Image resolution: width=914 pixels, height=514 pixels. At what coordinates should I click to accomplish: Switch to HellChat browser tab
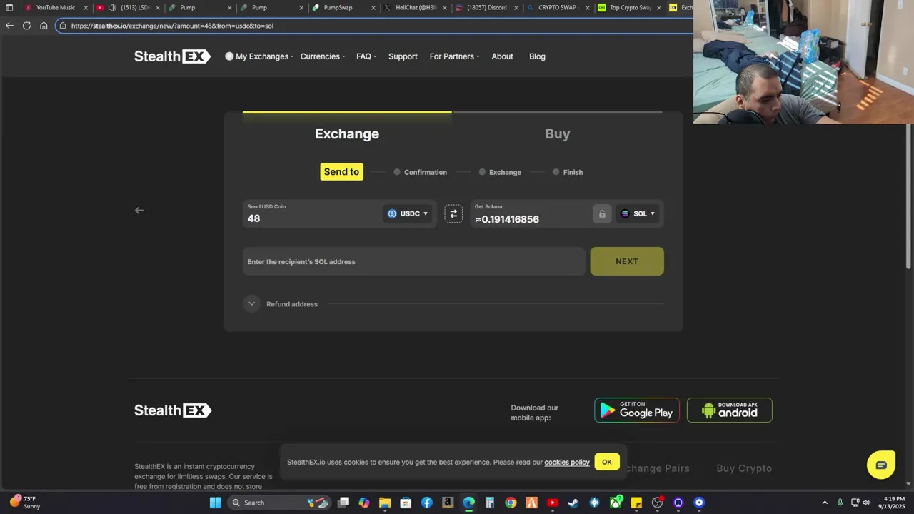click(416, 8)
